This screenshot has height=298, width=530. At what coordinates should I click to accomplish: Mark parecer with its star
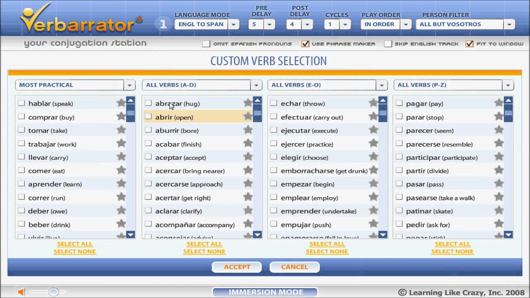[499, 130]
